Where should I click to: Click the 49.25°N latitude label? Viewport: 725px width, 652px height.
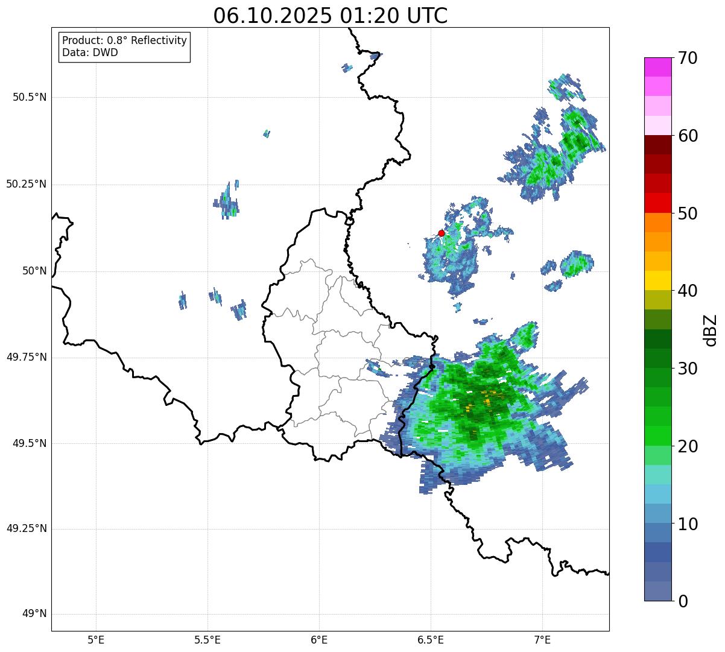click(27, 528)
